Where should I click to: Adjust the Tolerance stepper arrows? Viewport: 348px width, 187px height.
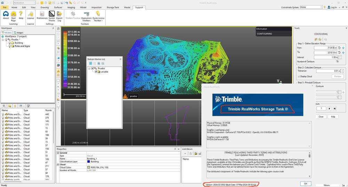342,71
